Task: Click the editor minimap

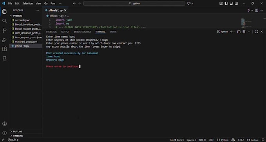Action: 247,23
